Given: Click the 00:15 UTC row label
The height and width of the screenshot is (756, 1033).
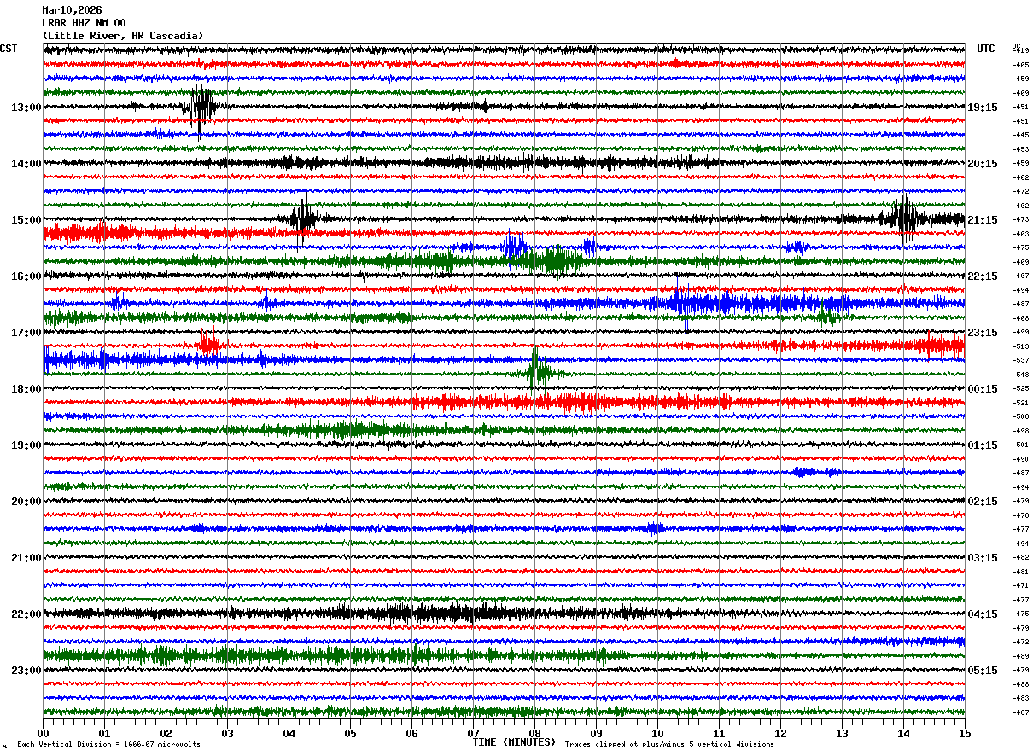Looking at the screenshot, I should click(983, 389).
